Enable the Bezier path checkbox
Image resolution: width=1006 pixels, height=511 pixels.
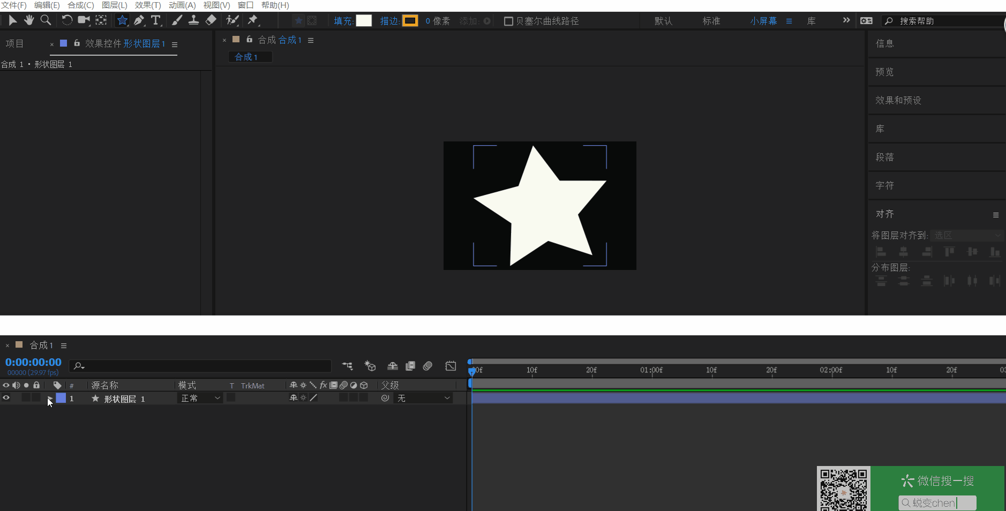508,21
